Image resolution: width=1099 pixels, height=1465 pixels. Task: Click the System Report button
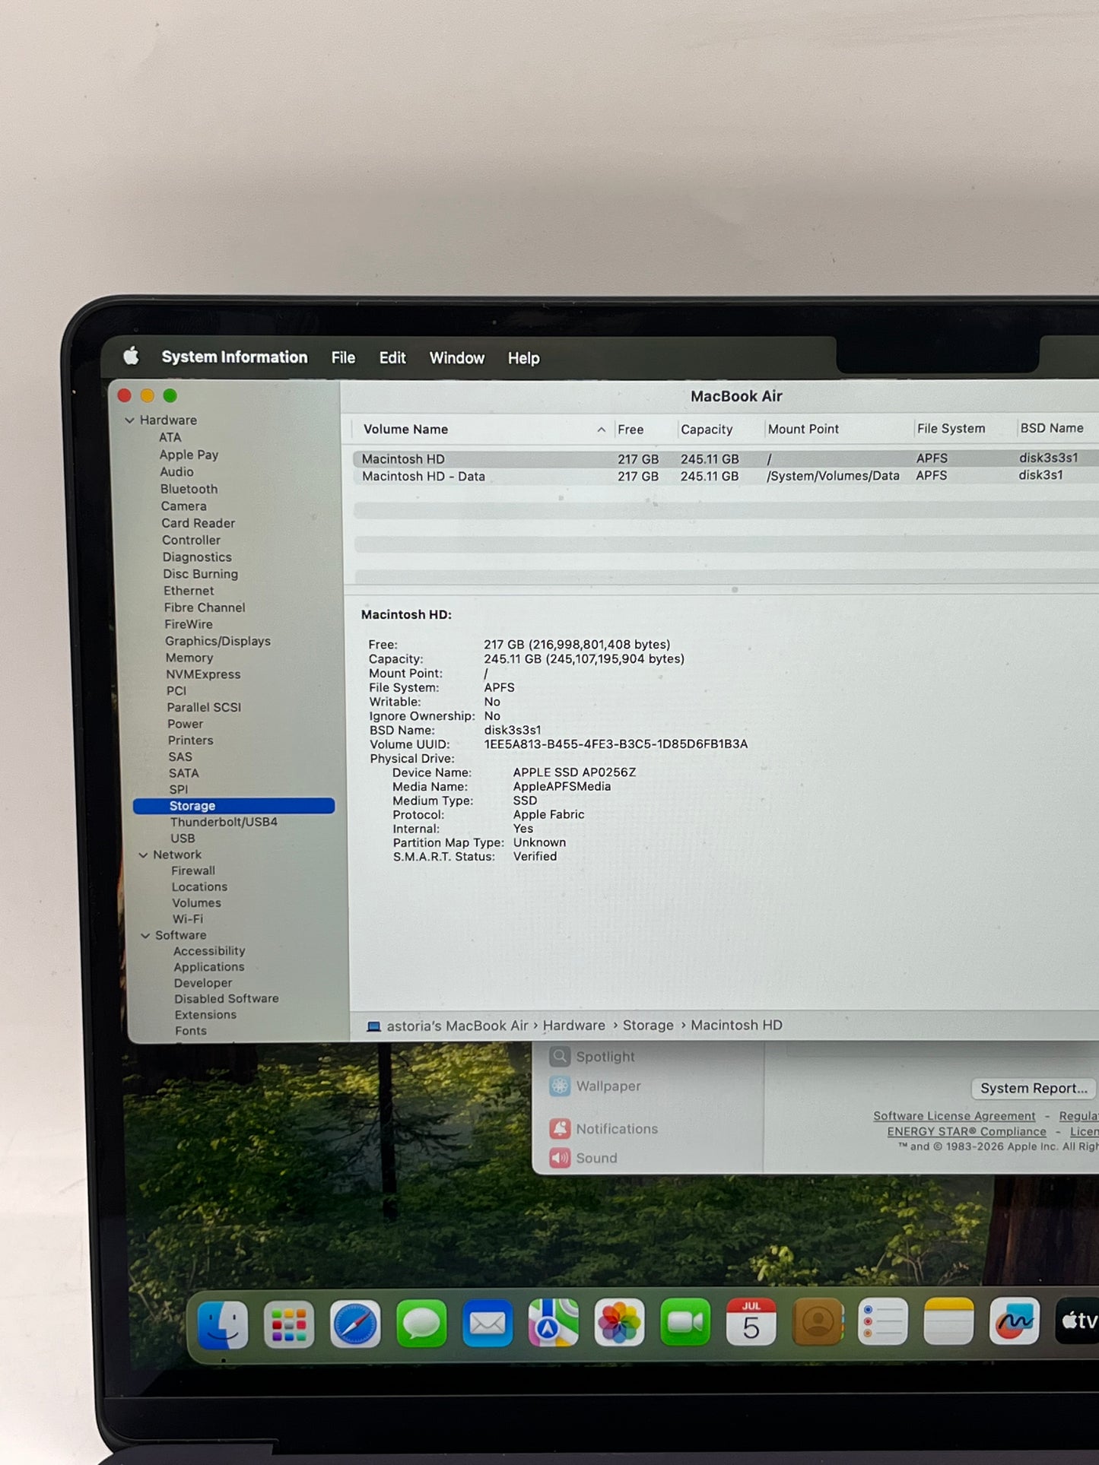[x=1034, y=1088]
